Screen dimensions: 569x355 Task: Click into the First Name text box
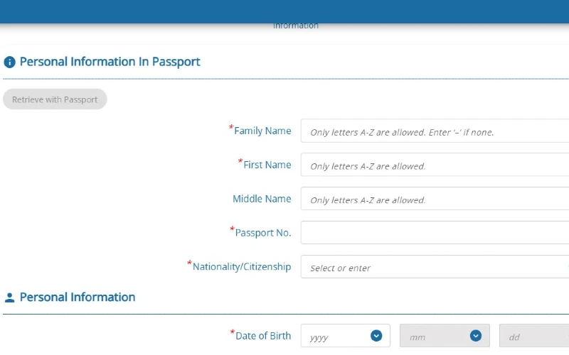[x=434, y=165]
